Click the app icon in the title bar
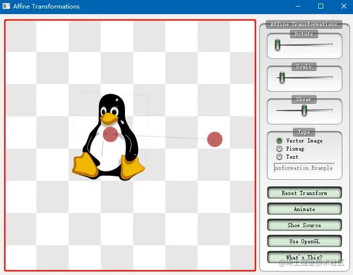 6,6
